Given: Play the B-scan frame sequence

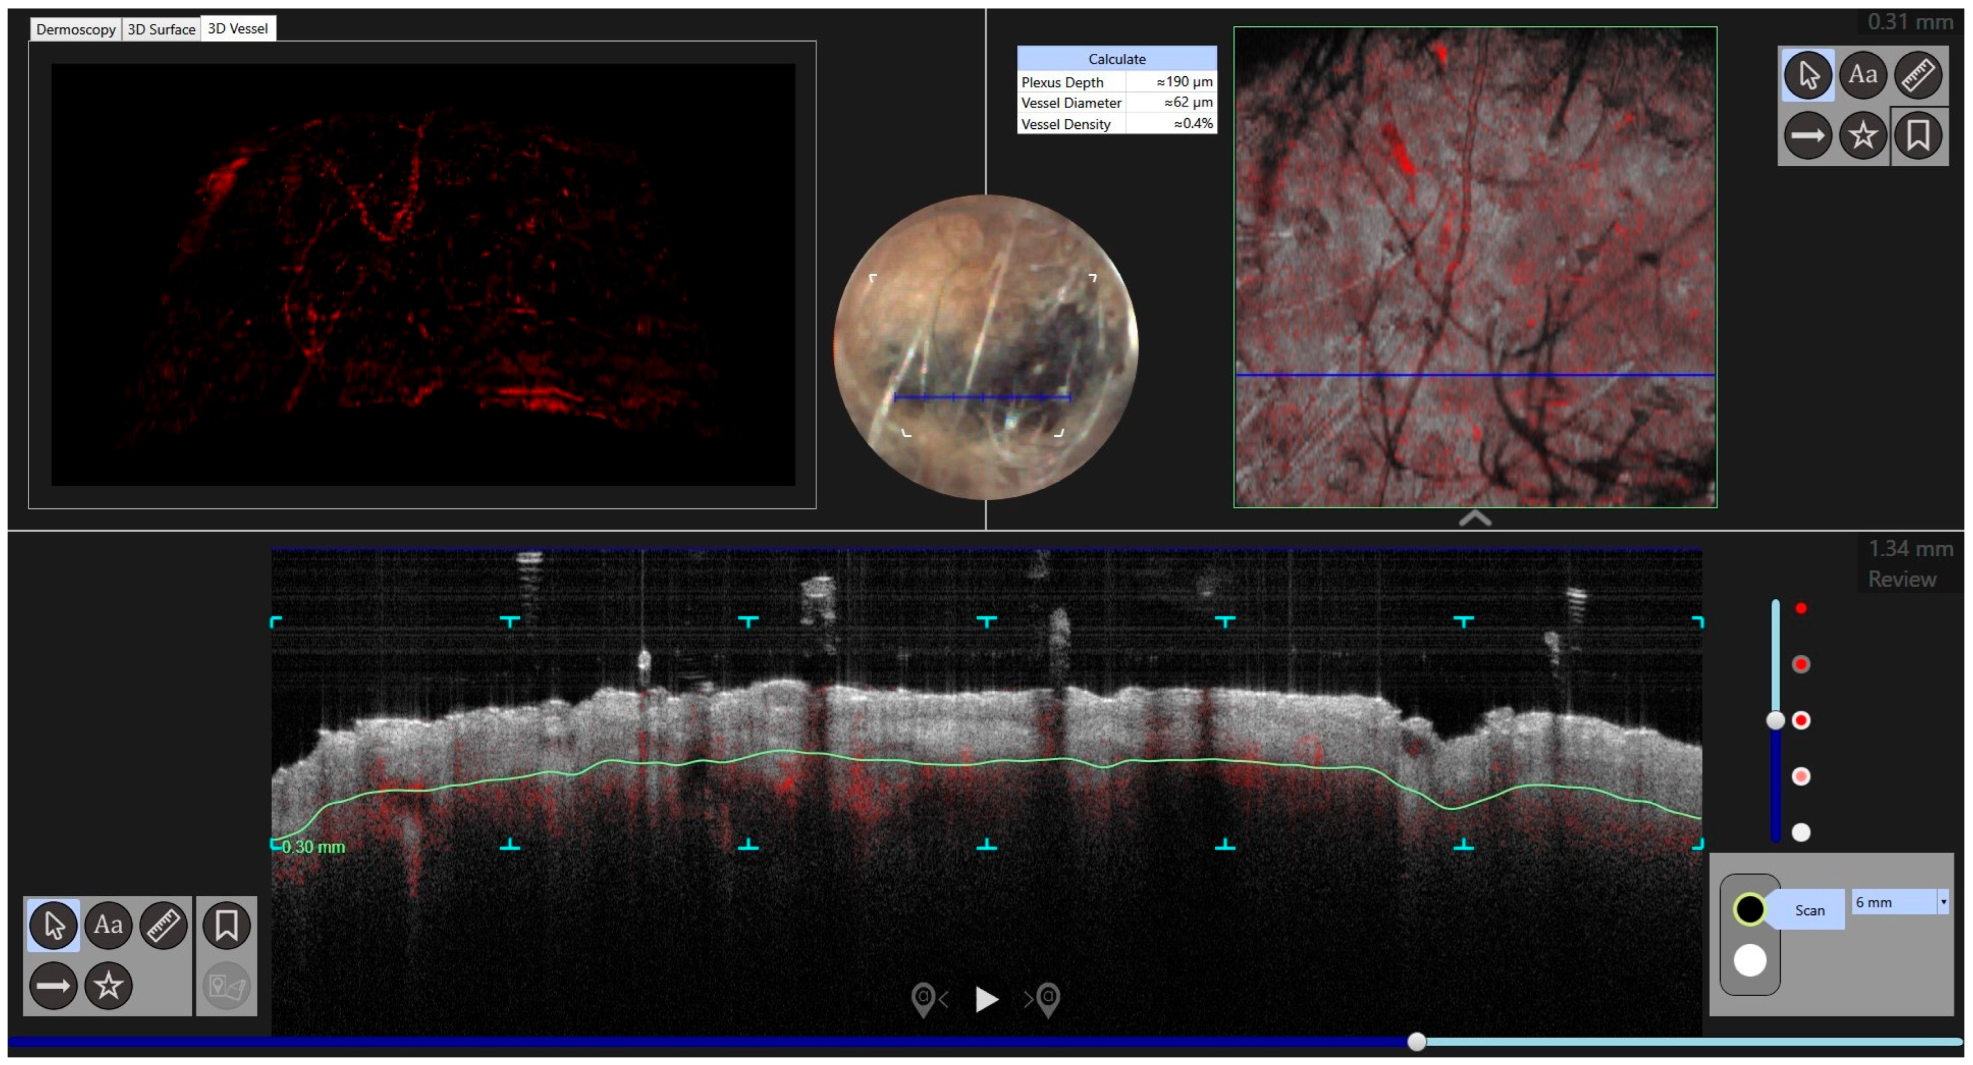Looking at the screenshot, I should click(x=986, y=999).
